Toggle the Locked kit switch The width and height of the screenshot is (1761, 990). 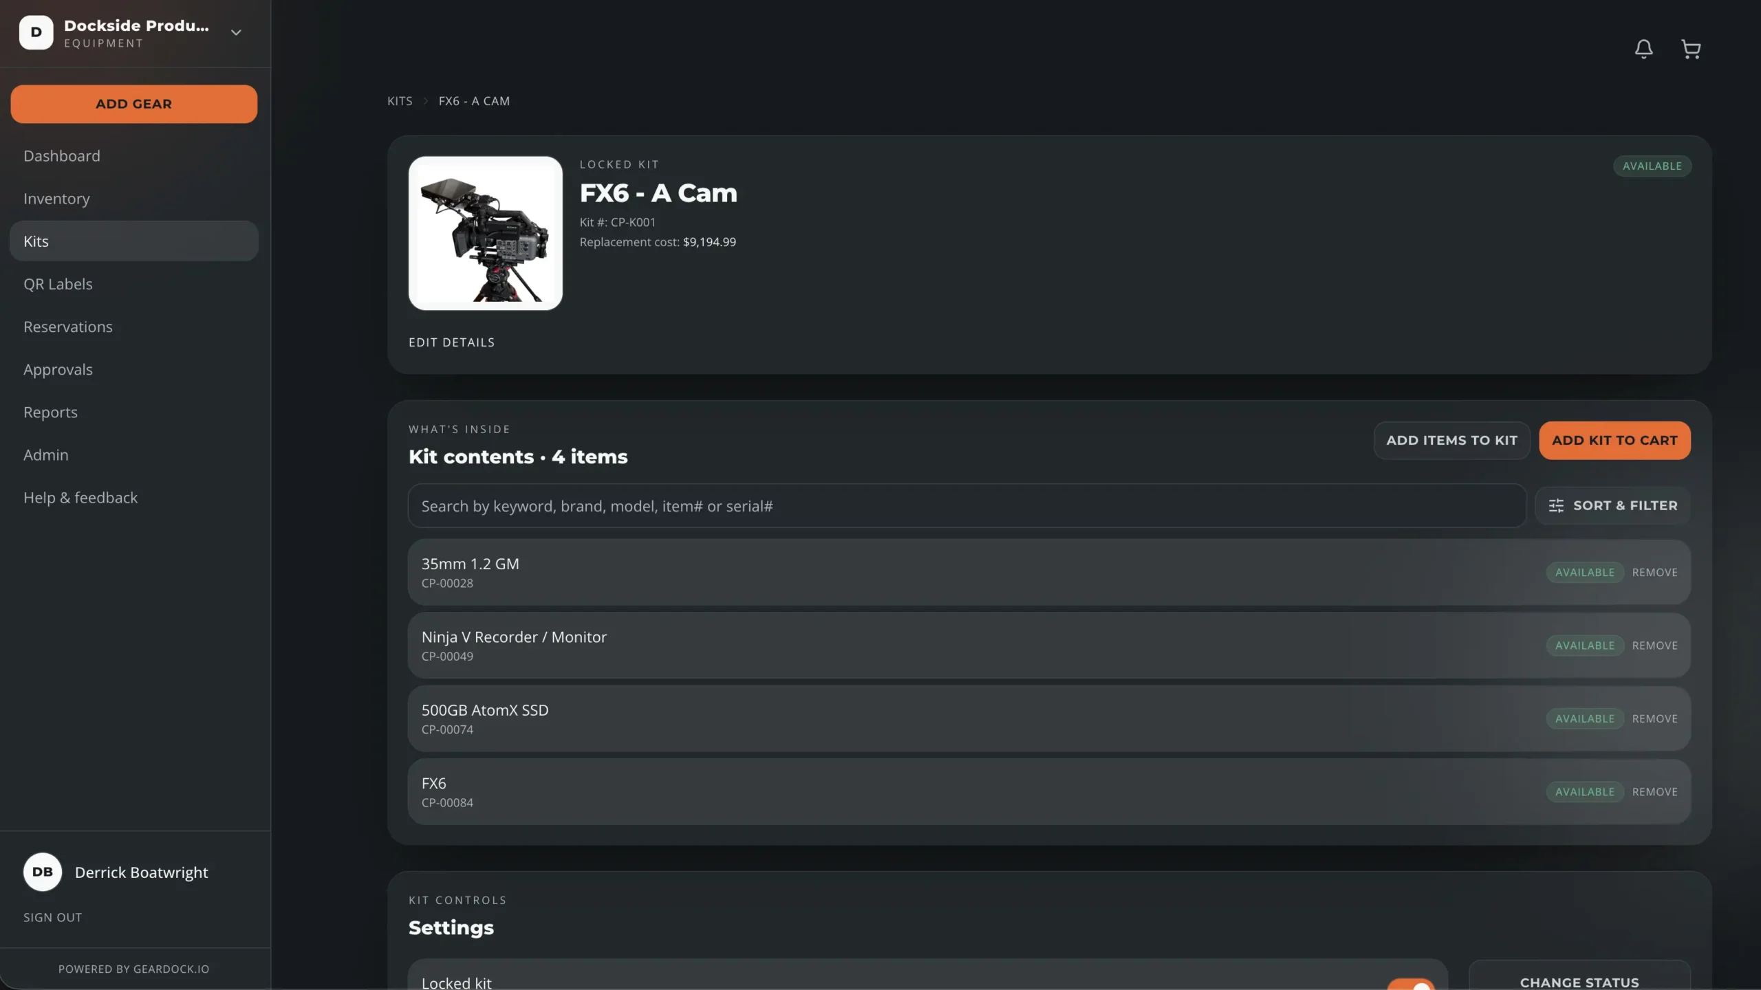point(1410,984)
